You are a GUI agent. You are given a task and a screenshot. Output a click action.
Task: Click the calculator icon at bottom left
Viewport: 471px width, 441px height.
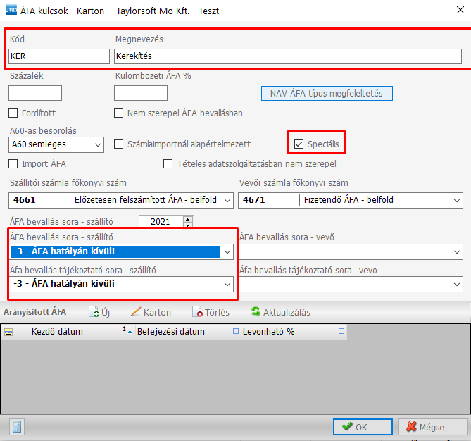(16, 427)
